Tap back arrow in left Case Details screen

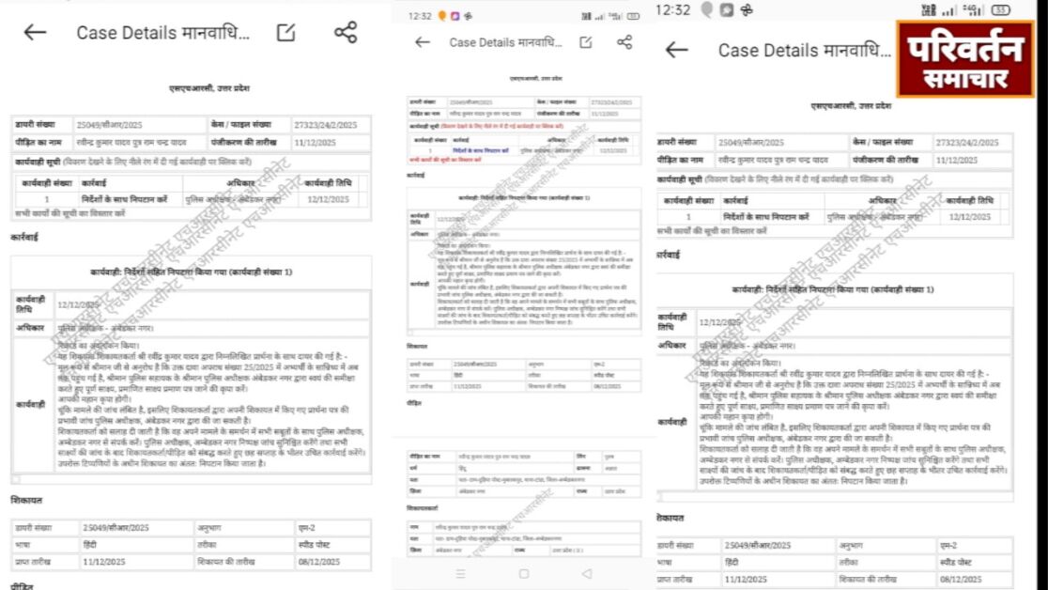35,32
